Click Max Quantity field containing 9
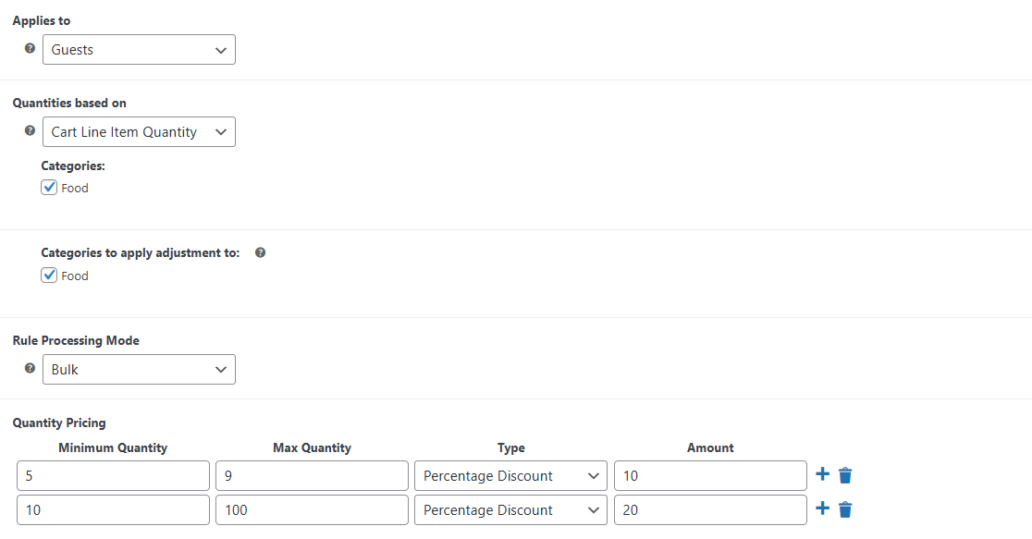The width and height of the screenshot is (1032, 539). coord(312,476)
